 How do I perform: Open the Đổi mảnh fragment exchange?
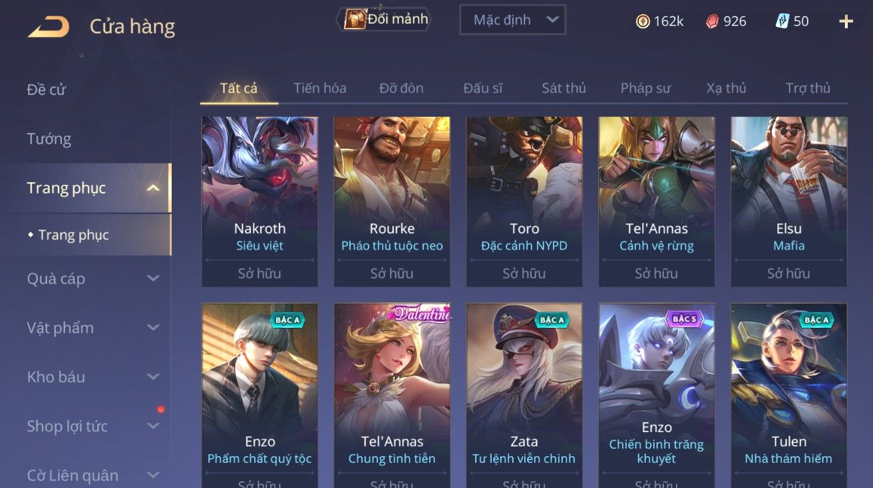tap(385, 19)
